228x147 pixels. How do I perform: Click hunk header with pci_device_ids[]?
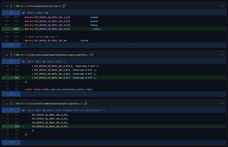[x=64, y=111]
